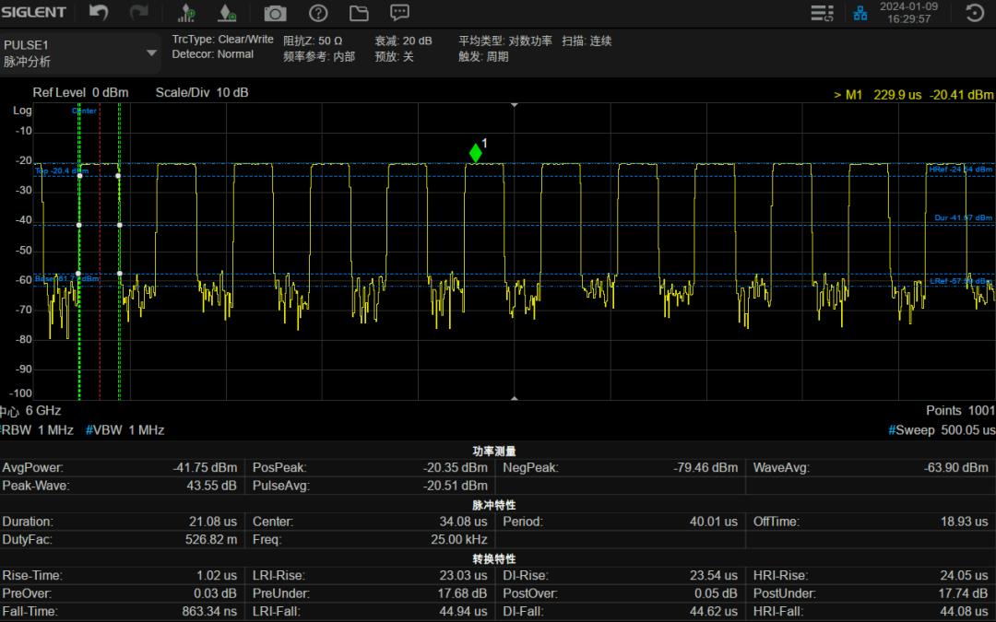The image size is (996, 622).
Task: Open the menu list icon in top bar
Action: coord(822,13)
